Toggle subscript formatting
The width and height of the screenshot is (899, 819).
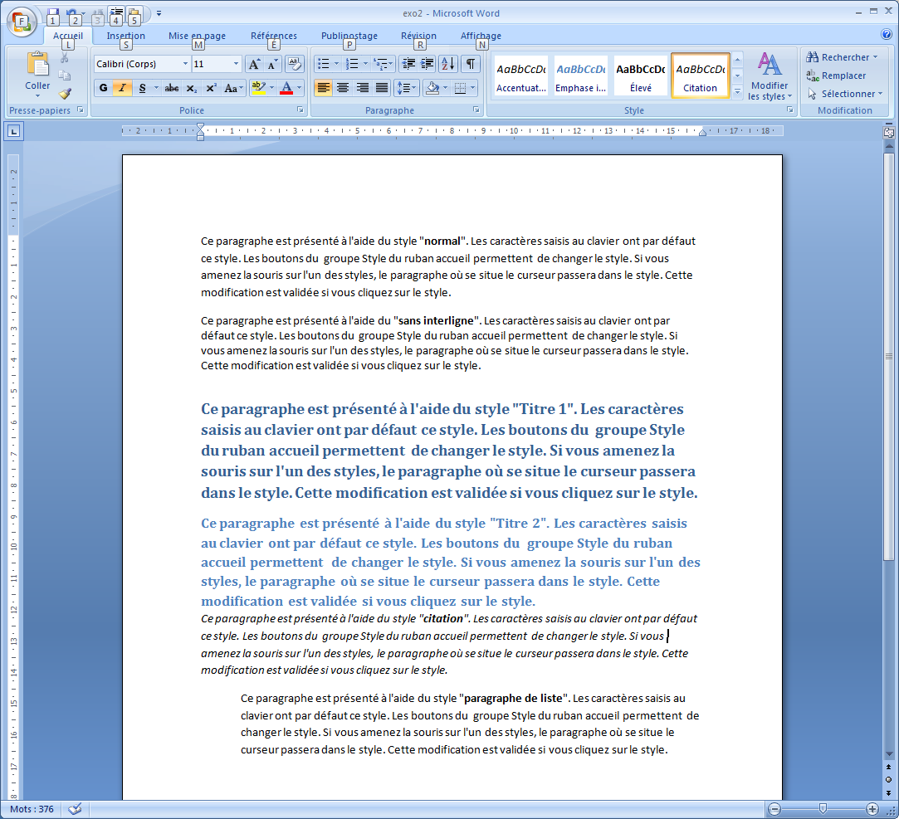pos(192,88)
